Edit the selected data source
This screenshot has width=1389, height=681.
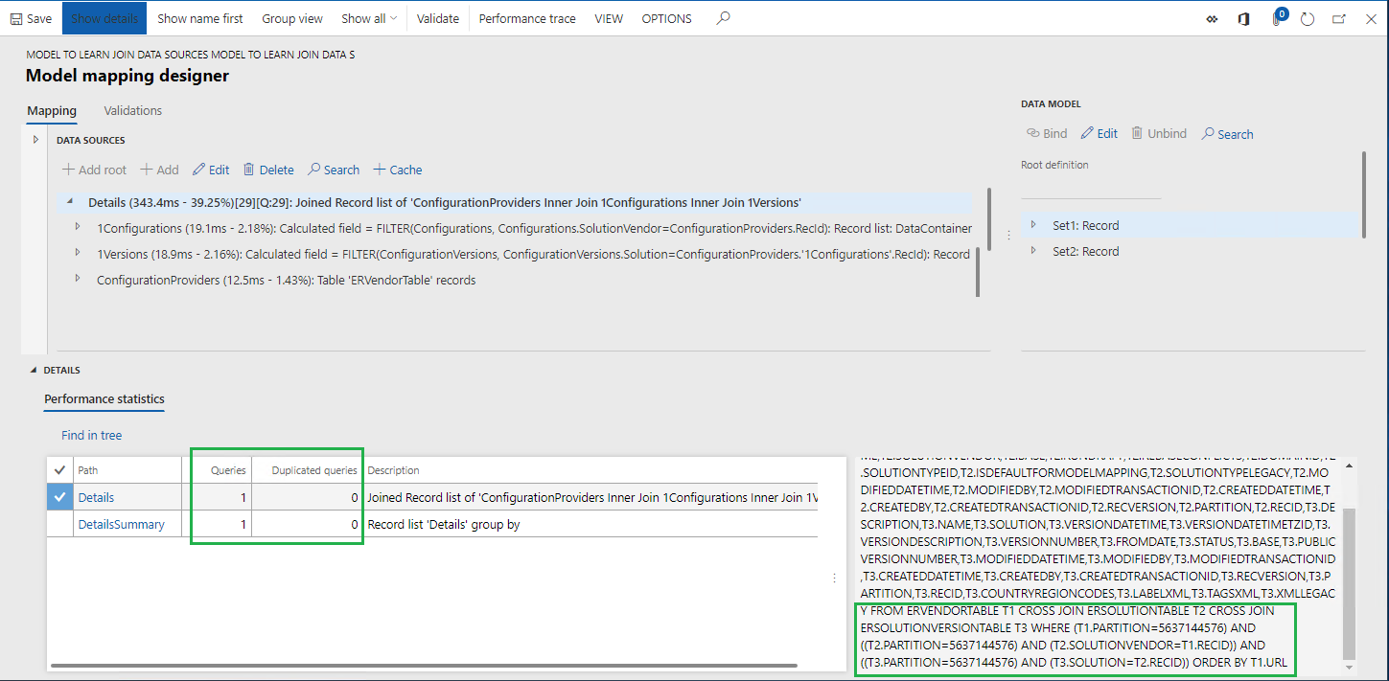[211, 170]
